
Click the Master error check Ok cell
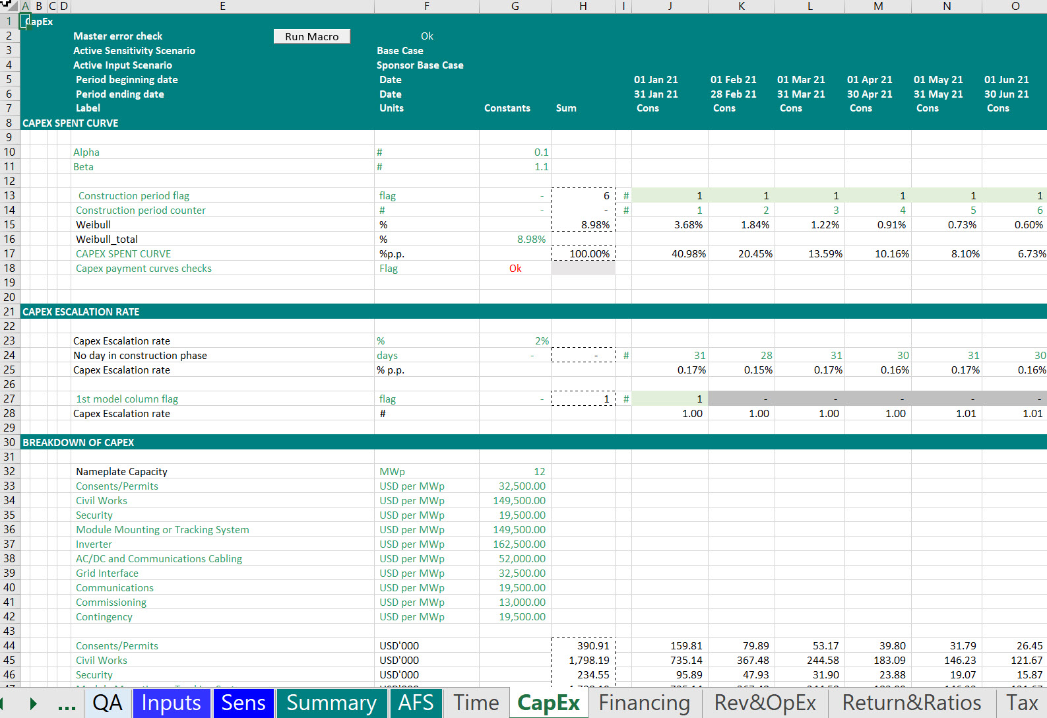[427, 36]
